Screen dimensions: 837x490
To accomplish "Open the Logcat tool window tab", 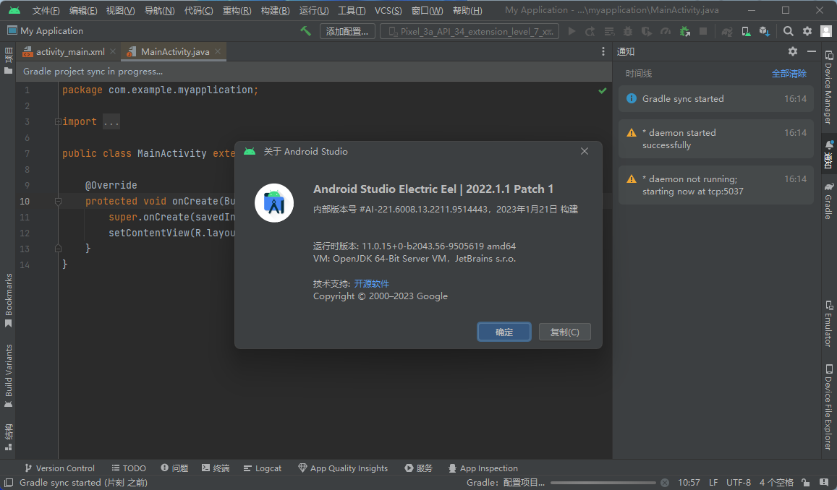I will pyautogui.click(x=262, y=468).
